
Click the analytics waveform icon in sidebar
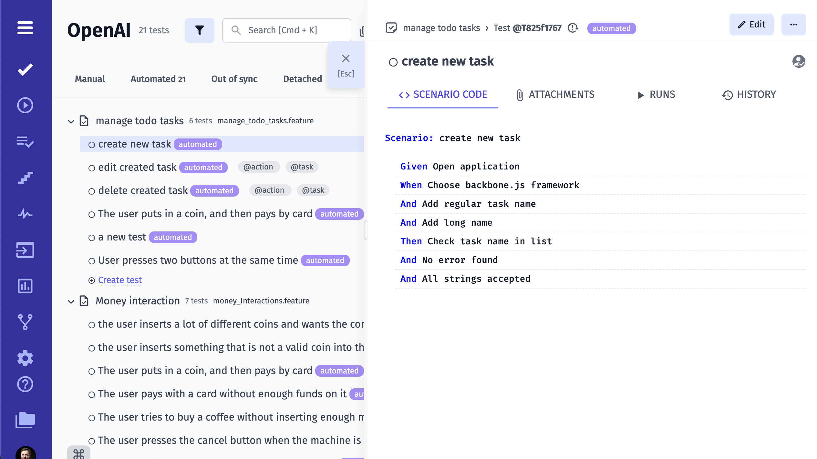pos(25,213)
